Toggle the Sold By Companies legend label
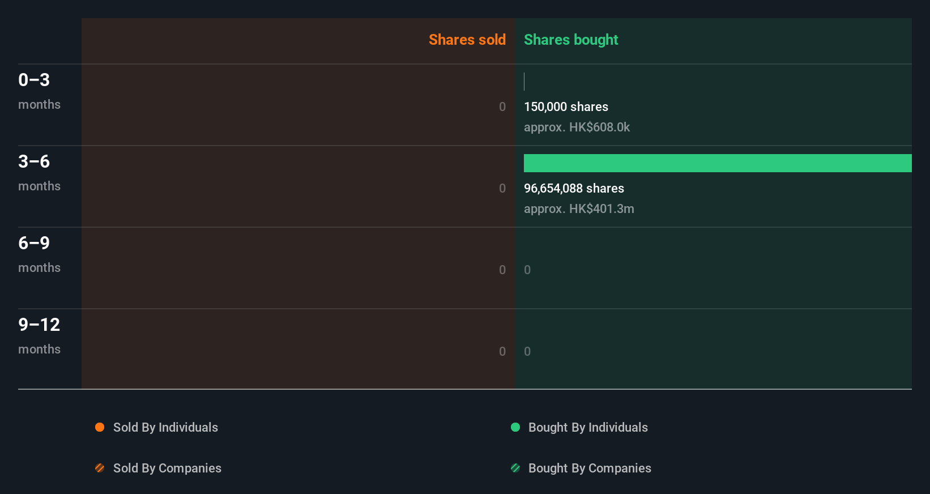The image size is (930, 494). click(x=167, y=468)
